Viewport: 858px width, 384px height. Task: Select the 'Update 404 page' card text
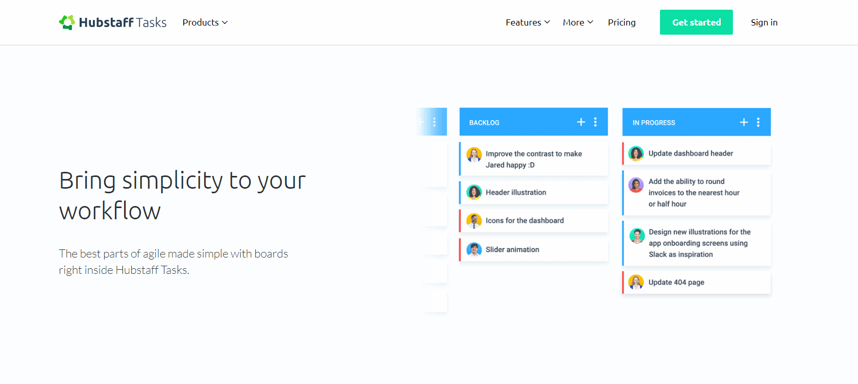click(x=676, y=283)
